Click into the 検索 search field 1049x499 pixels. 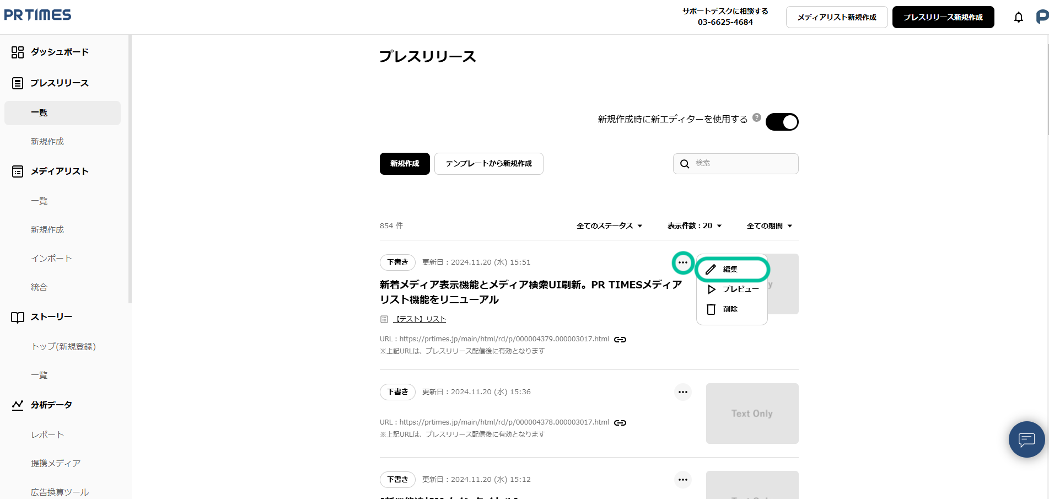(743, 164)
